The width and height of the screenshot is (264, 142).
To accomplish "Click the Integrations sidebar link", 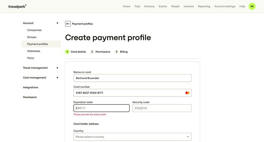I will pyautogui.click(x=31, y=87).
